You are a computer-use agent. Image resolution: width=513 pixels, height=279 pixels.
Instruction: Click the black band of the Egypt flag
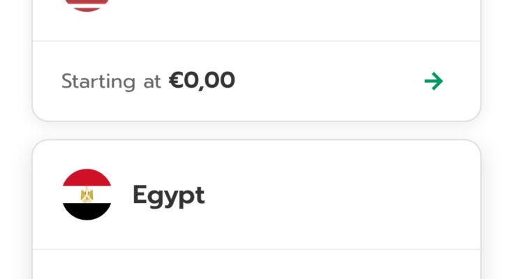[87, 211]
